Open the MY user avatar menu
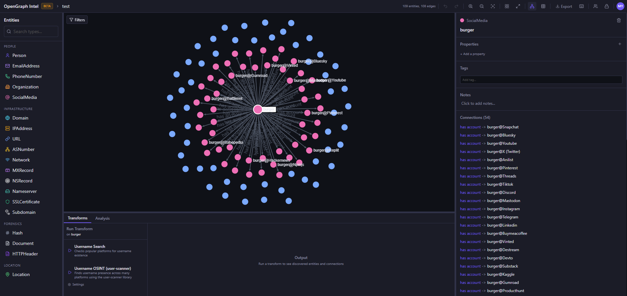627x296 pixels. 620,6
